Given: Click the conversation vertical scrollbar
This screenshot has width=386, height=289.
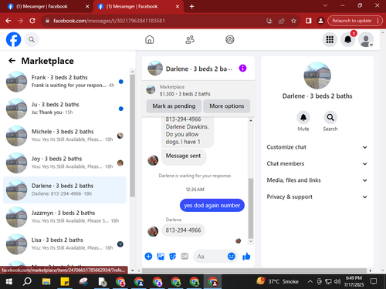Looking at the screenshot, I should [251, 208].
